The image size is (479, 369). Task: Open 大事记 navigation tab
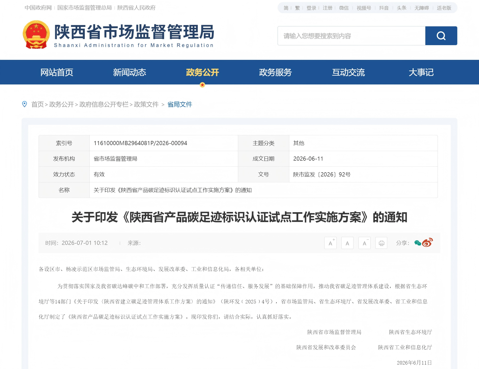tap(421, 72)
